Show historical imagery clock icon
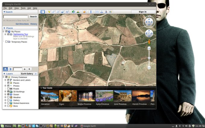This screenshot has width=205, height=128. pyautogui.click(x=74, y=12)
